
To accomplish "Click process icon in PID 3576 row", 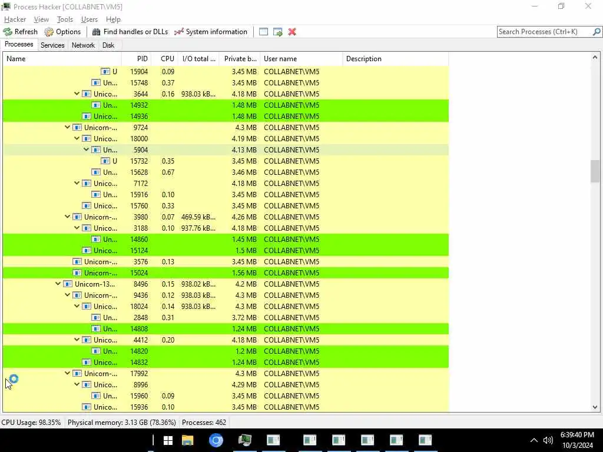I will tap(77, 262).
